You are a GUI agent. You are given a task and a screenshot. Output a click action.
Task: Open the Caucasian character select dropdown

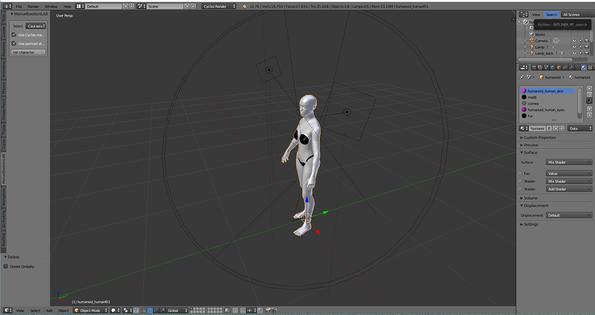[x=36, y=26]
